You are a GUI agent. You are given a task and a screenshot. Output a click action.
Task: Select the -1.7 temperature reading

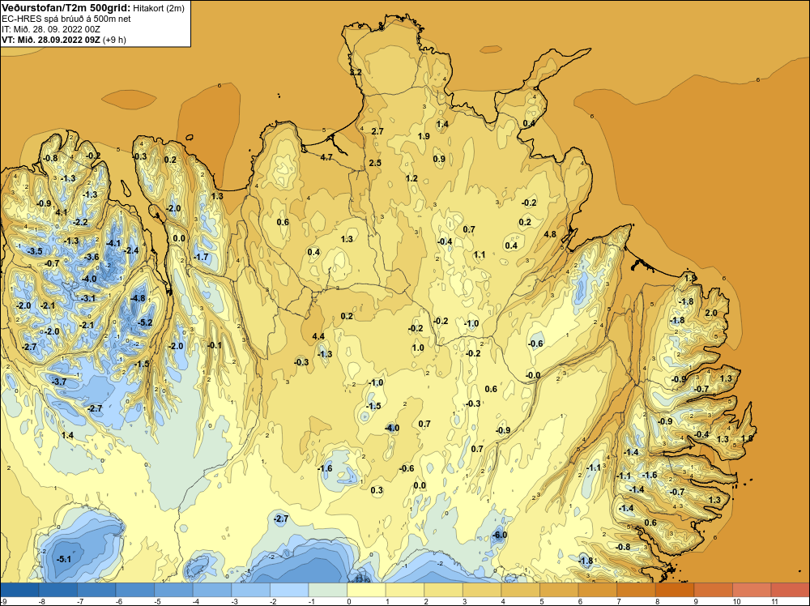(x=201, y=257)
